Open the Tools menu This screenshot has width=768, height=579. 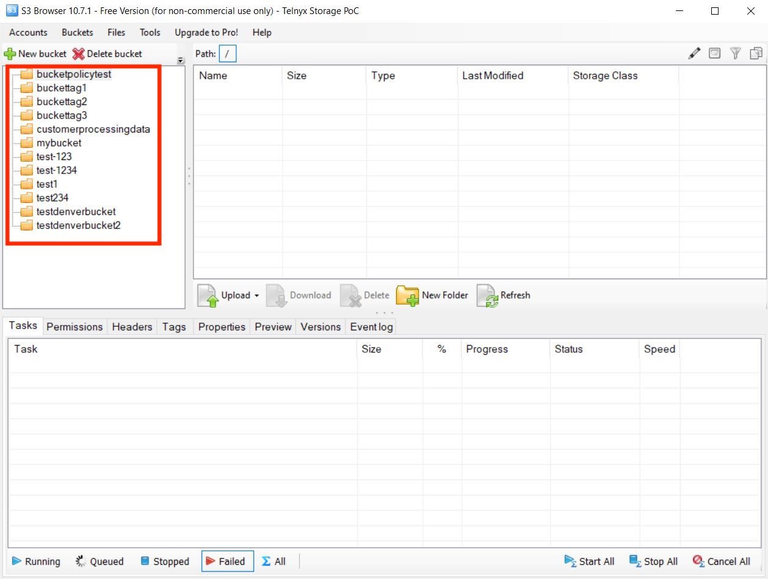[x=150, y=32]
